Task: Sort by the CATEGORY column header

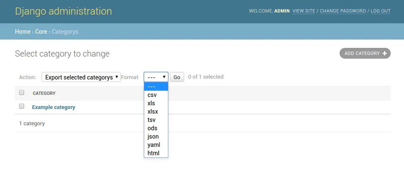Action: tap(44, 93)
